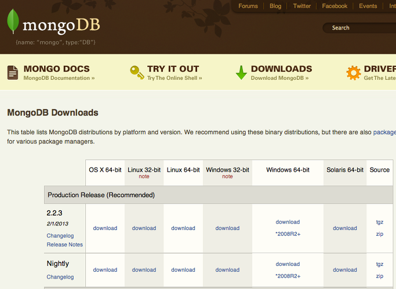Get the 2.2.3 source tgz
Screen dimensions: 396x289
(x=380, y=222)
